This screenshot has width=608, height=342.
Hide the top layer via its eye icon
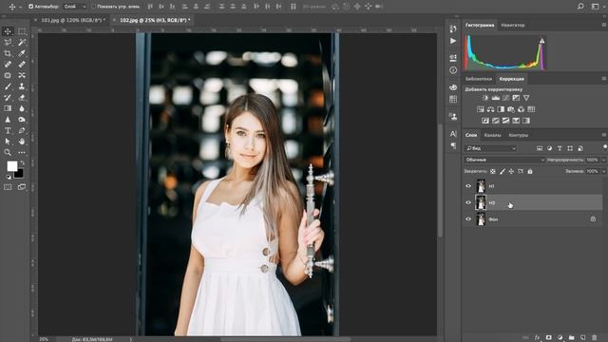point(468,186)
